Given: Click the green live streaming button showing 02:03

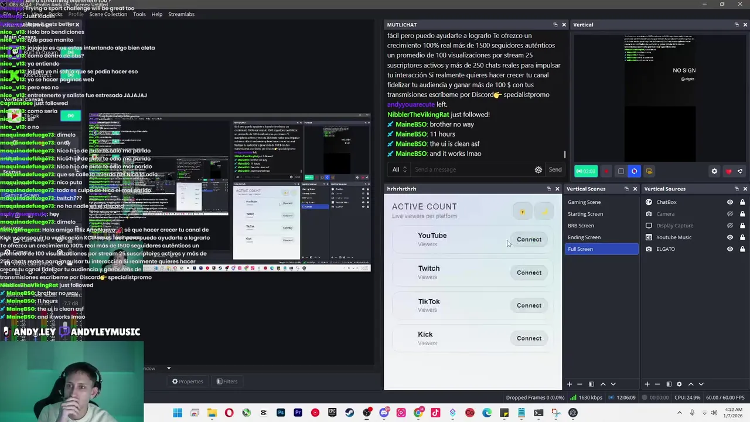Looking at the screenshot, I should tap(586, 171).
